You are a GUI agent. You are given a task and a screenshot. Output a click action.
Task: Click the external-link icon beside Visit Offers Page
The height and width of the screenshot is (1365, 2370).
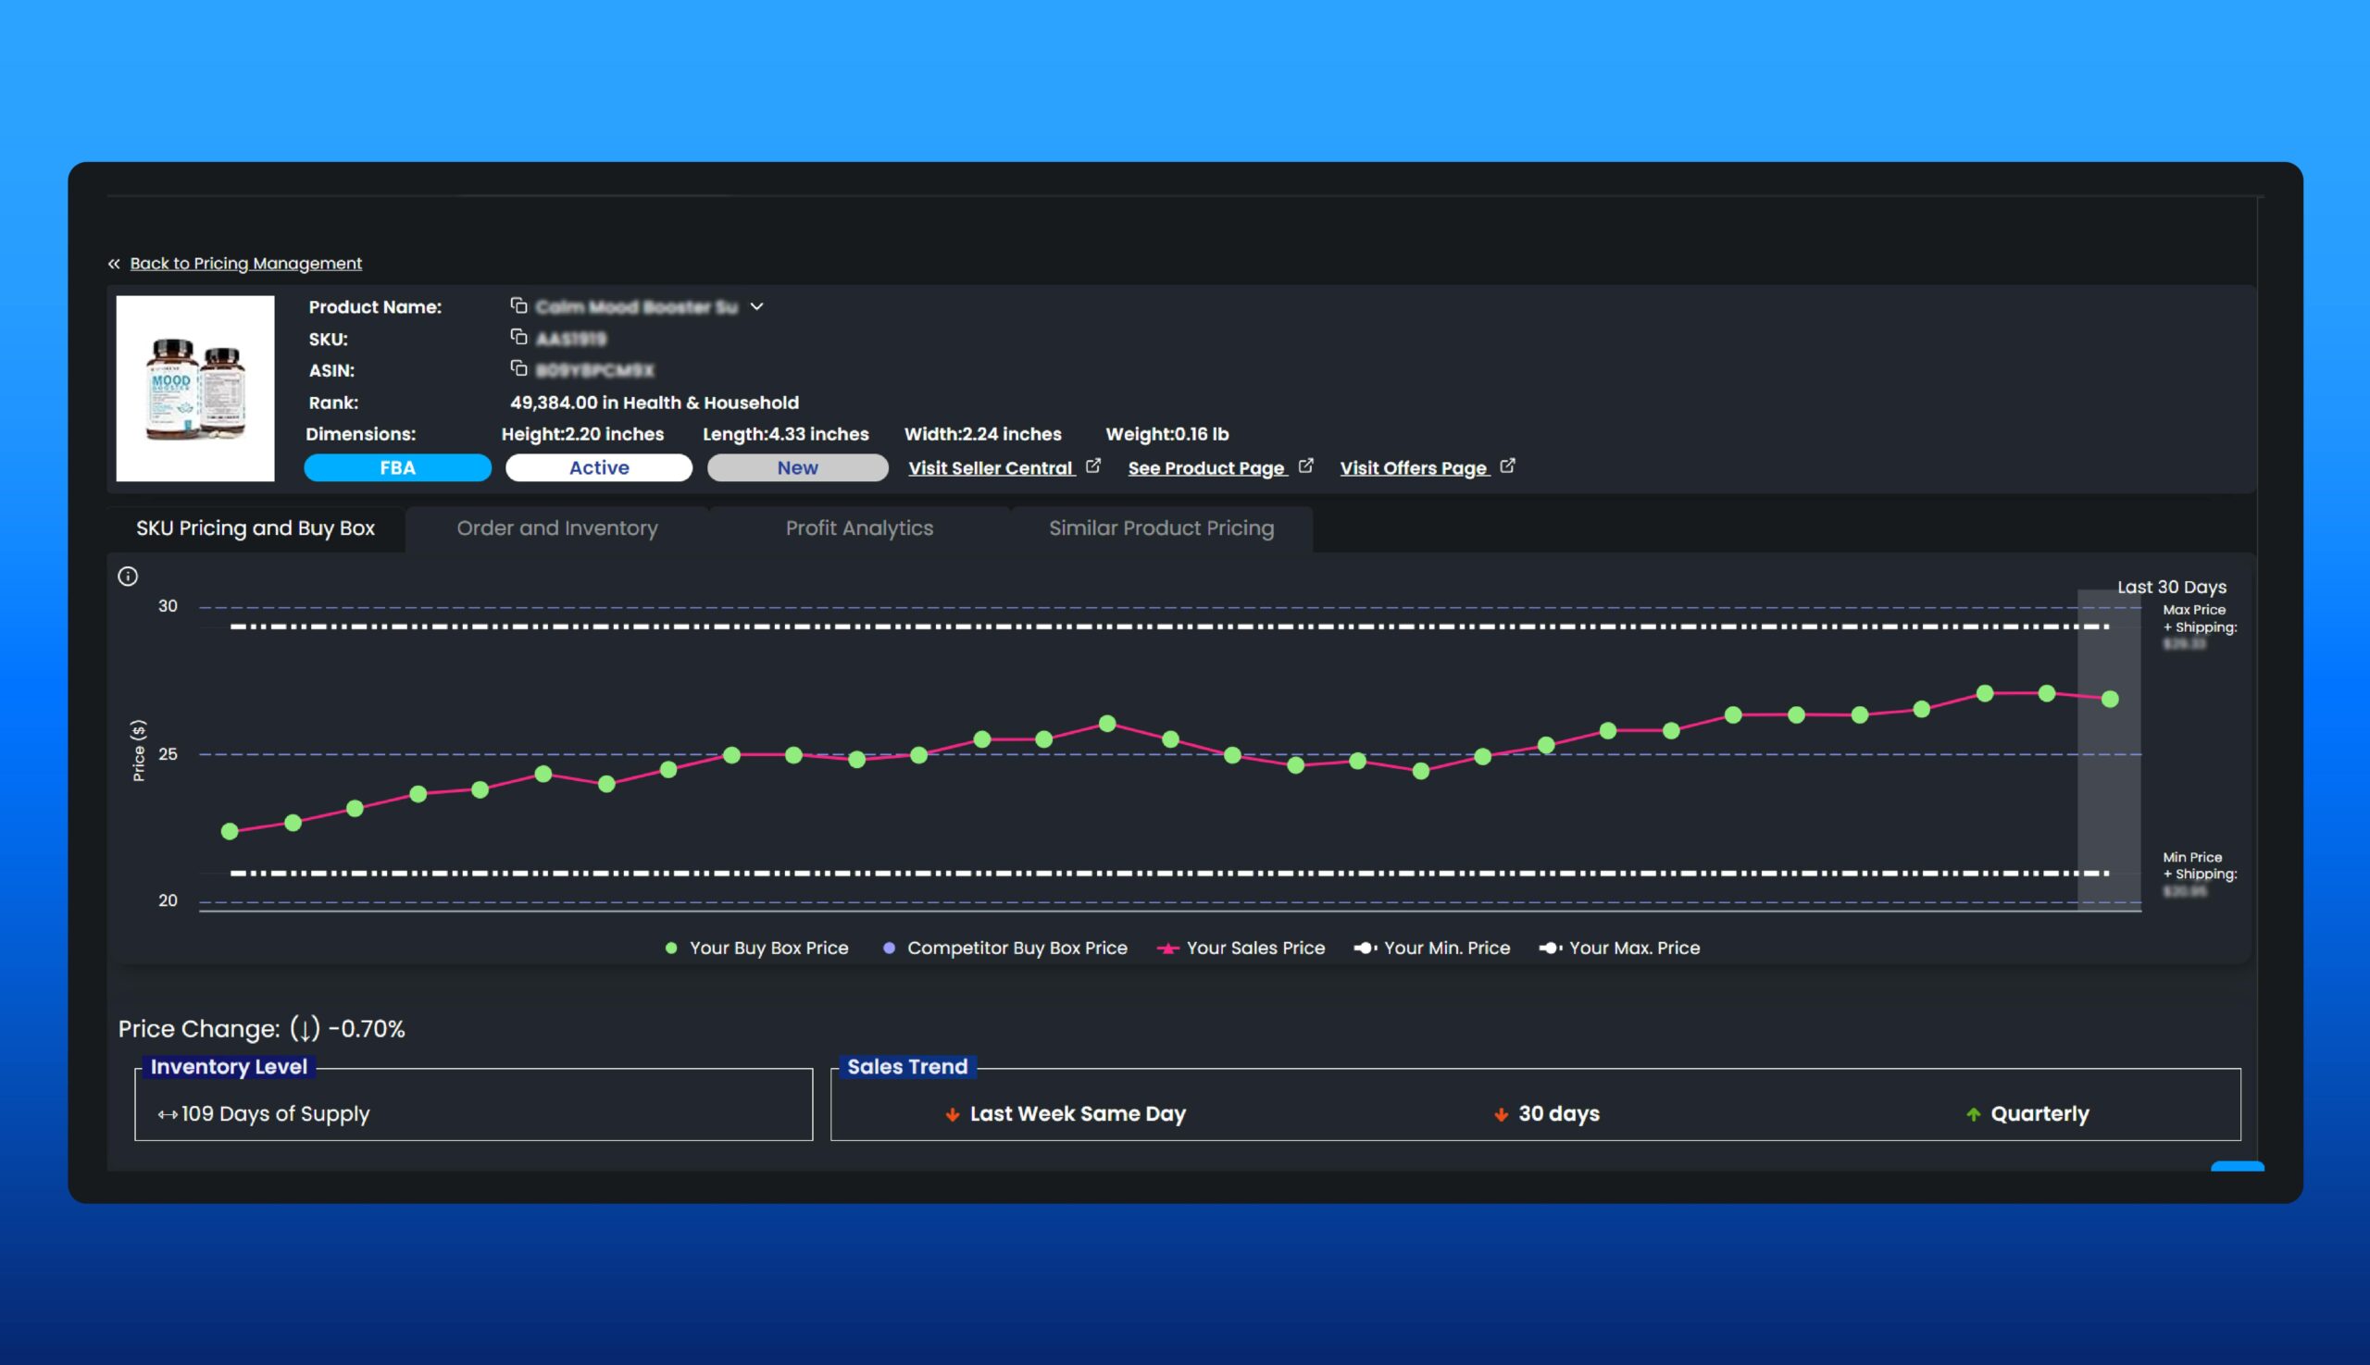1509,464
